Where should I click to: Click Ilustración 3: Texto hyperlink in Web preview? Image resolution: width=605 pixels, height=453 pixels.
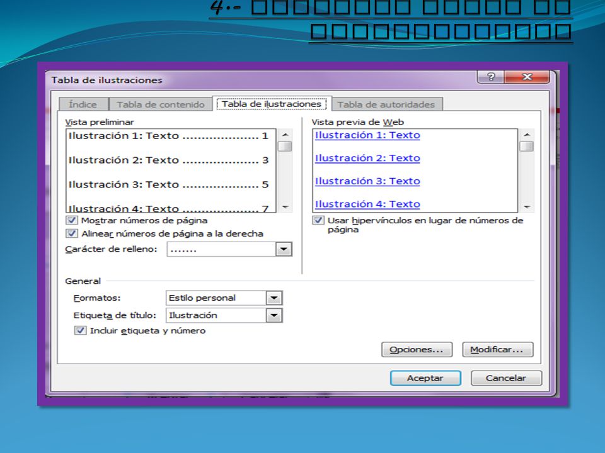point(367,181)
